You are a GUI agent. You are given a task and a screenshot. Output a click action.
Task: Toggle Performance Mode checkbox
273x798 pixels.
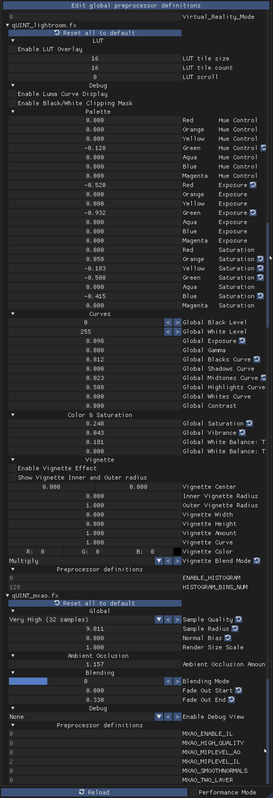point(193,792)
